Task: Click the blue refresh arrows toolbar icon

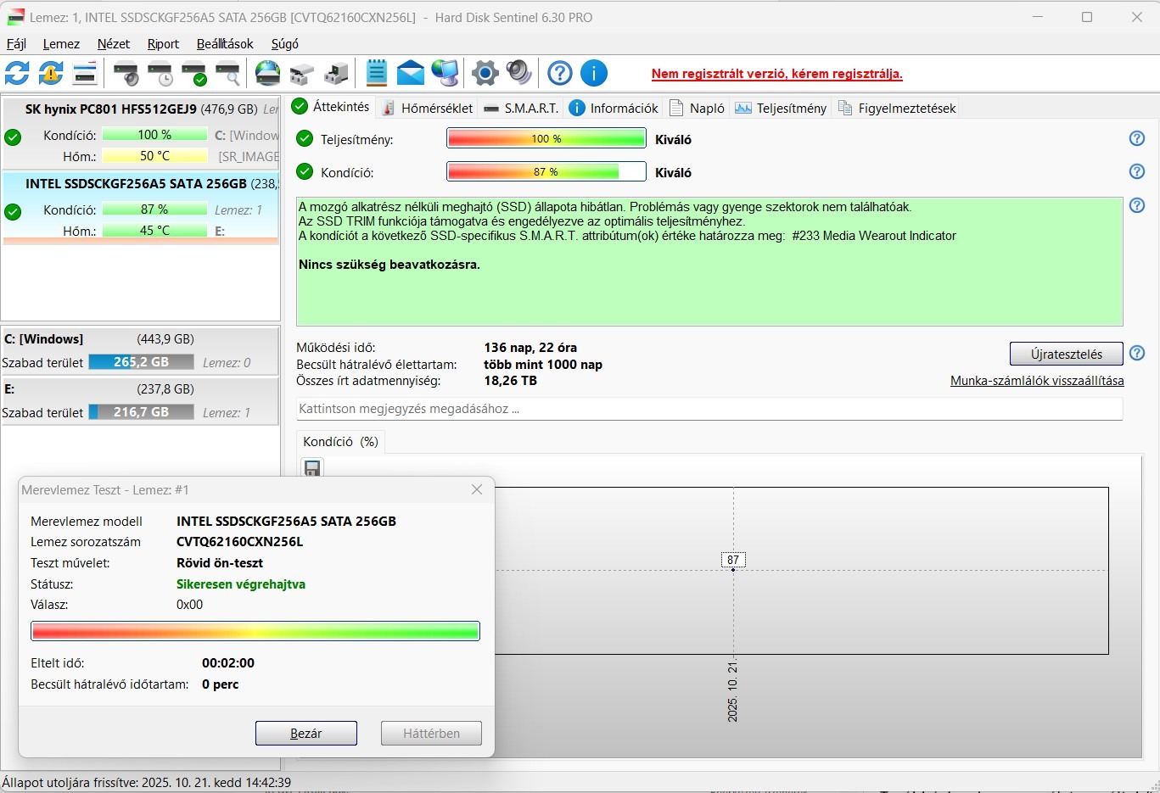Action: click(x=17, y=73)
